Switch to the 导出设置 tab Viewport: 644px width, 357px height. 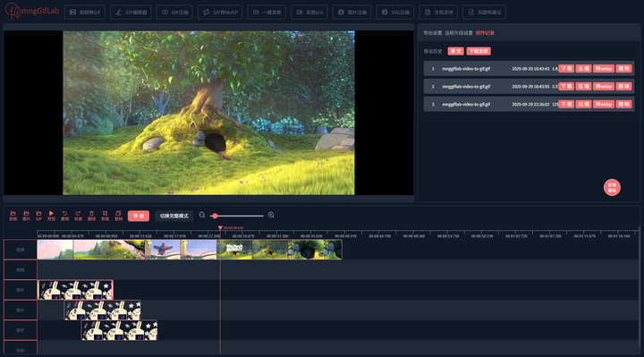[x=433, y=33]
